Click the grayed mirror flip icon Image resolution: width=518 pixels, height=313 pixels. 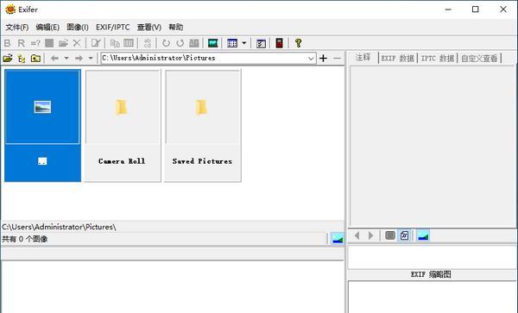(x=194, y=43)
